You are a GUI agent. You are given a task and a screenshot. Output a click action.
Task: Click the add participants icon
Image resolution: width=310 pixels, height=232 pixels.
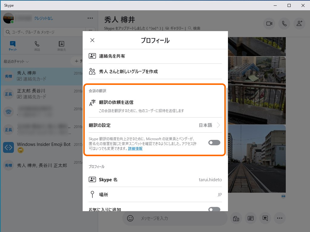click(x=299, y=24)
